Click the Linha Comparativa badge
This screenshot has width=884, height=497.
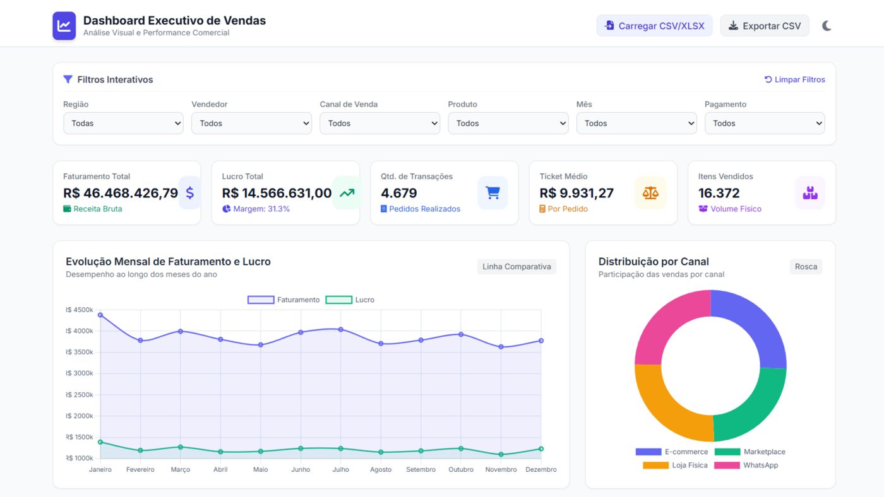click(517, 267)
